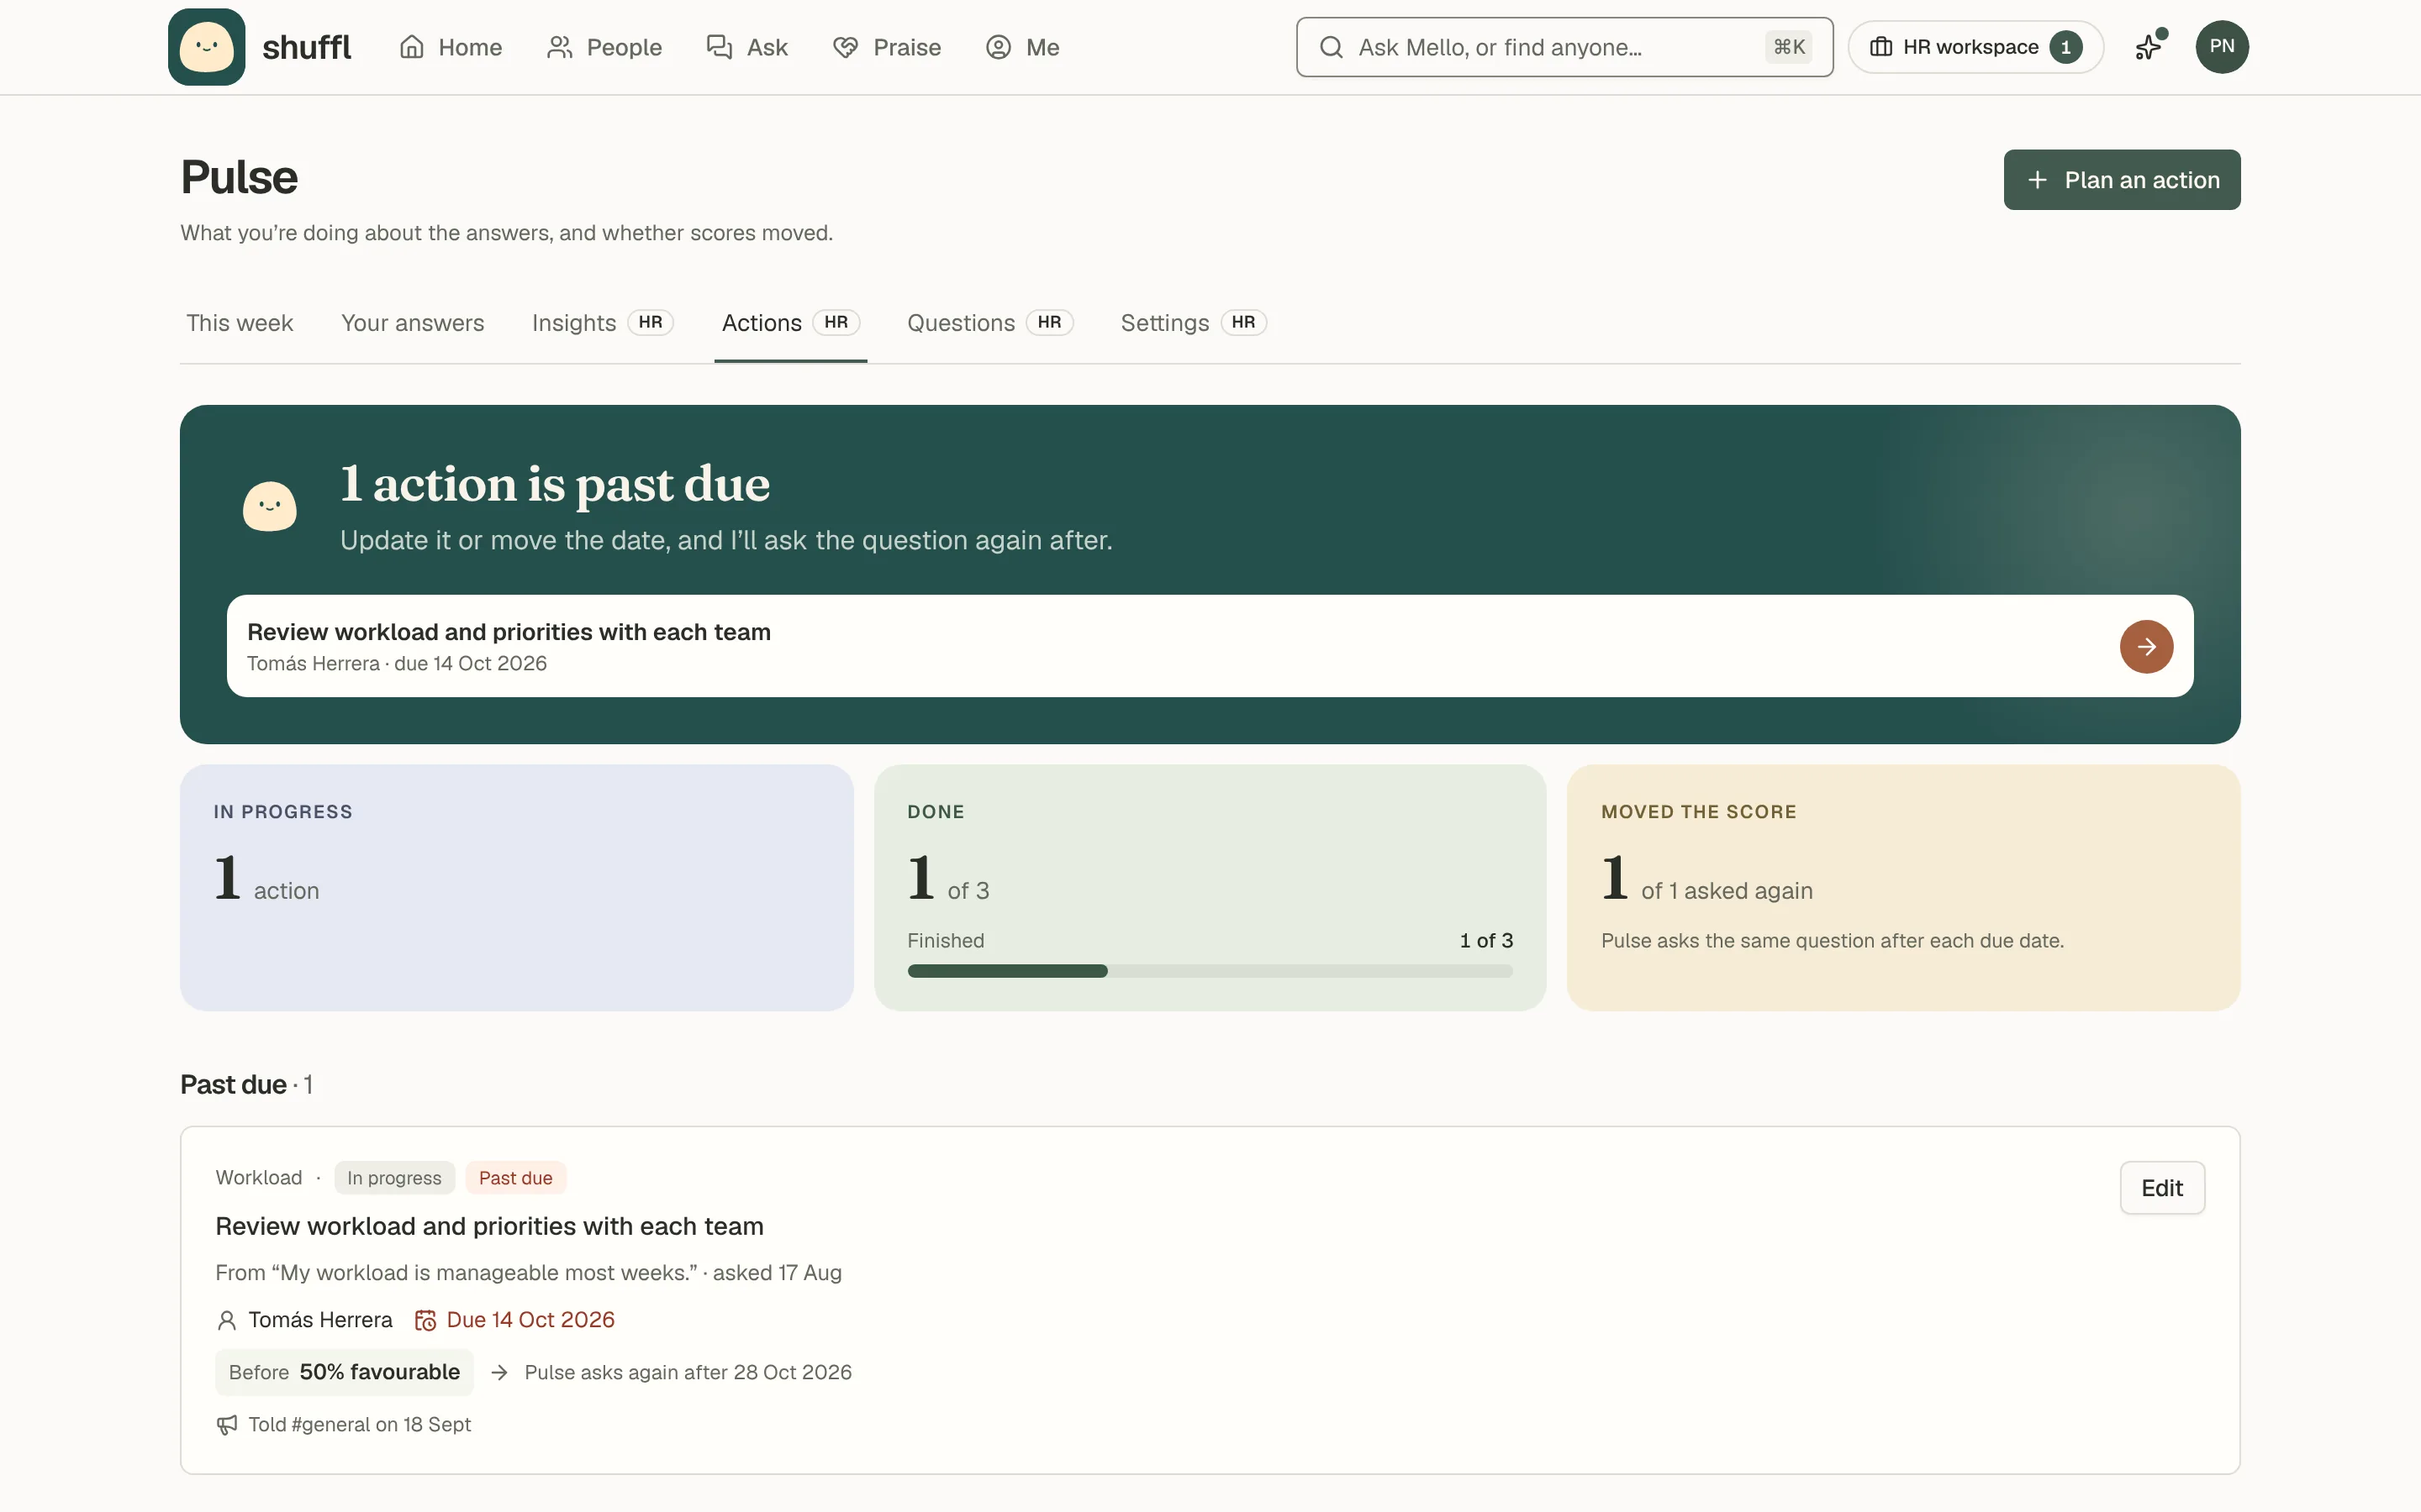This screenshot has width=2421, height=1512.
Task: Click the Mello face in past-due banner
Action: click(x=270, y=507)
